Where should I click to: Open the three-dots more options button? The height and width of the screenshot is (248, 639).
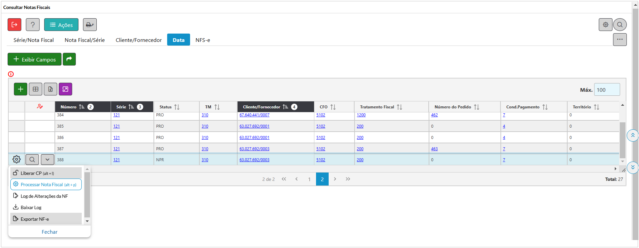(x=620, y=40)
